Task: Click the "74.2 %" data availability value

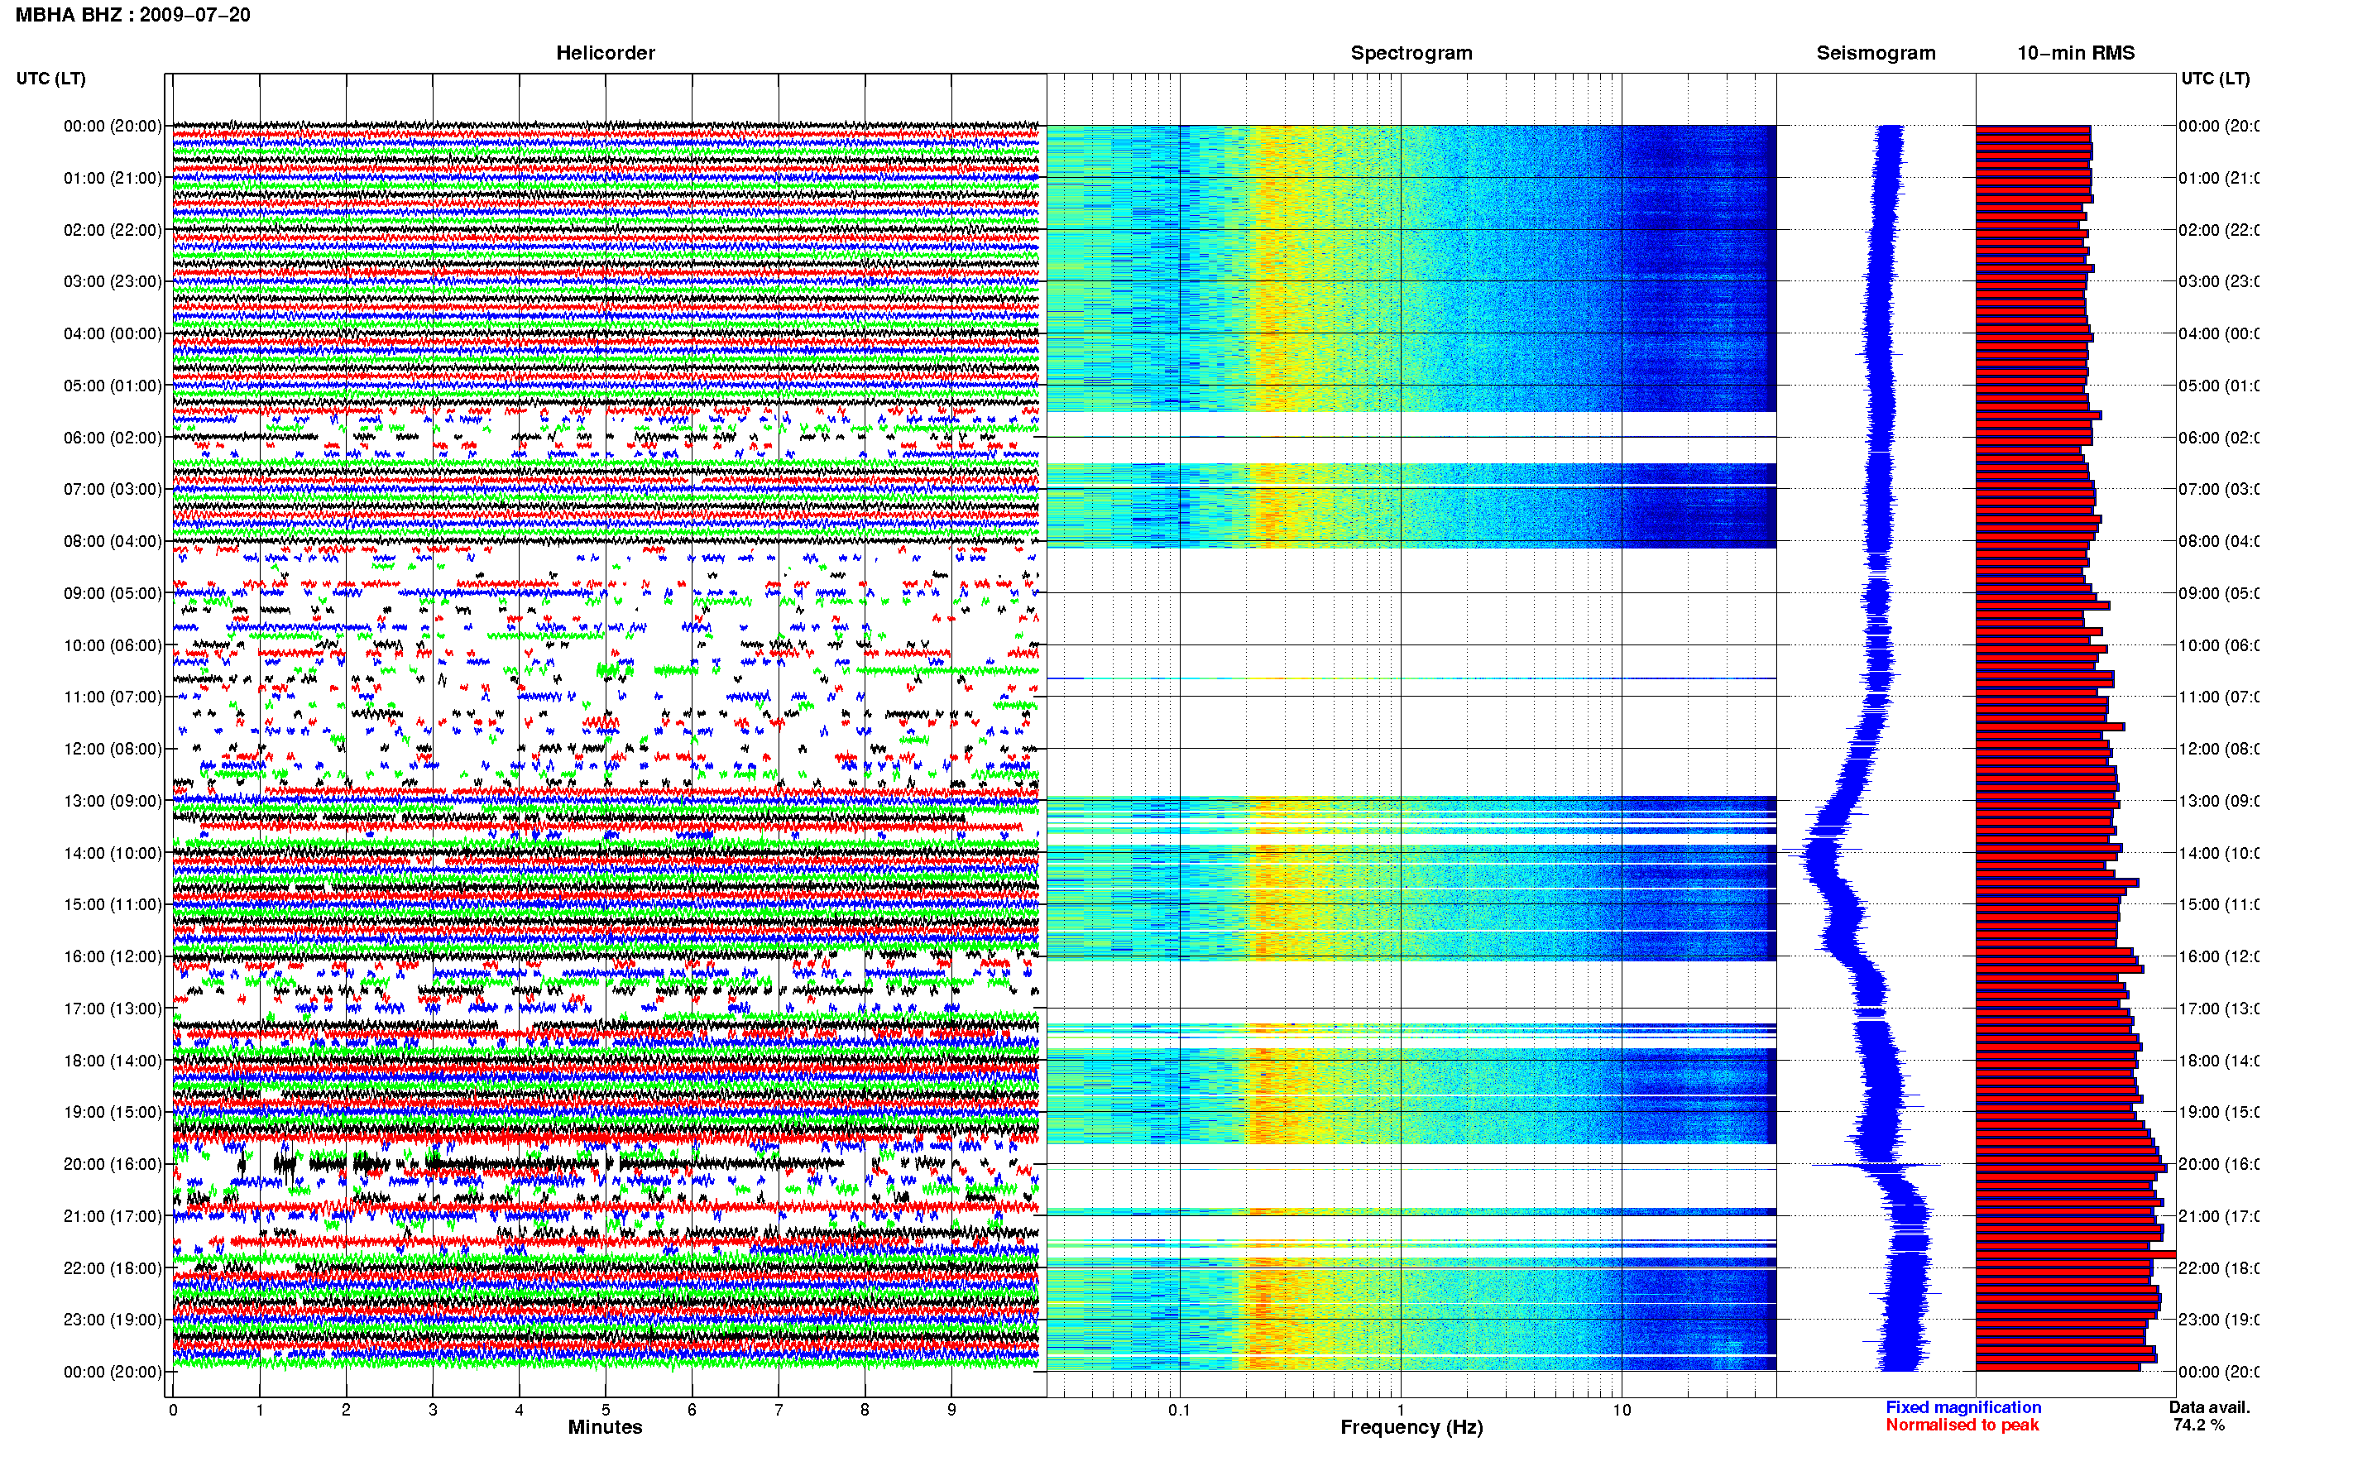Action: point(2198,1425)
